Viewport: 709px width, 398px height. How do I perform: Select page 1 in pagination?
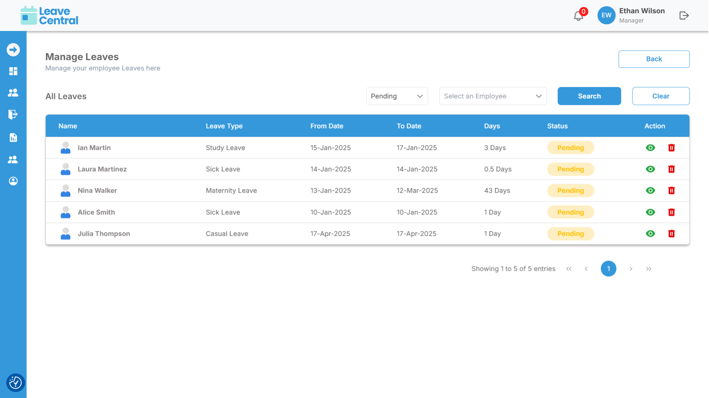click(x=608, y=269)
